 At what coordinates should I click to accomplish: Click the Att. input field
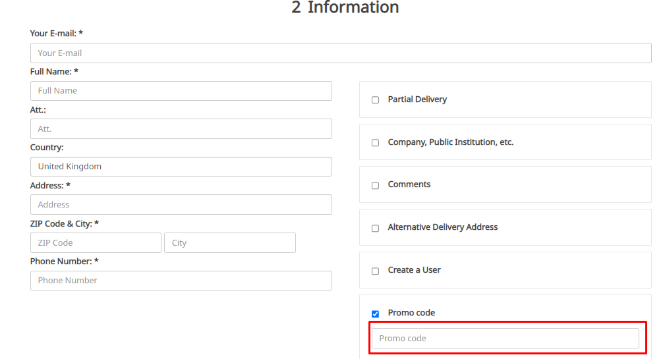tap(181, 128)
